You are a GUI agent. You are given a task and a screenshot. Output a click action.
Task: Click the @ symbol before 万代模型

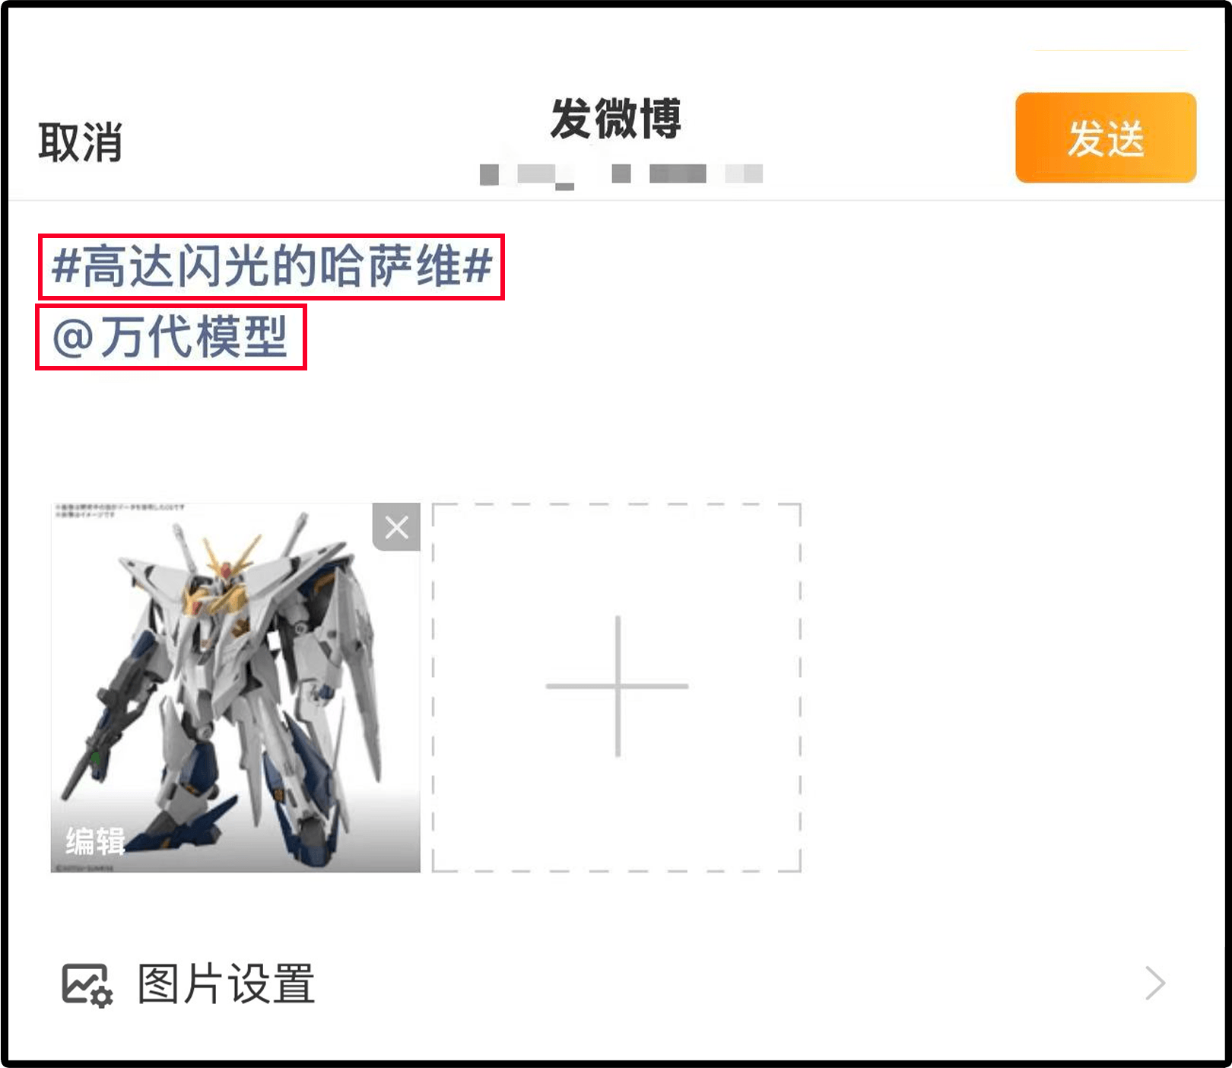[73, 339]
